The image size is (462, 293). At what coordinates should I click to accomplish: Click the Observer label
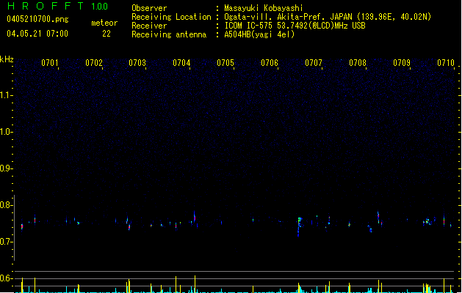[x=149, y=8]
